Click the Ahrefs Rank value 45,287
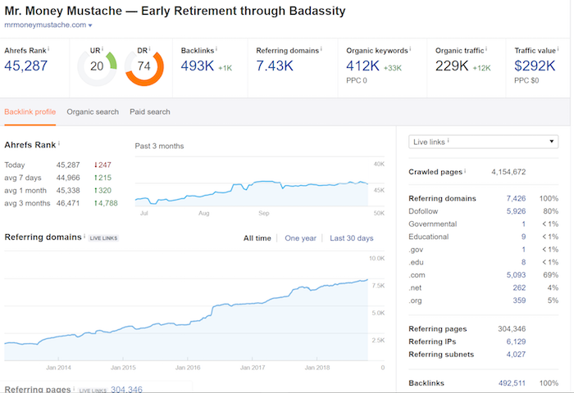574x393 pixels. (26, 65)
